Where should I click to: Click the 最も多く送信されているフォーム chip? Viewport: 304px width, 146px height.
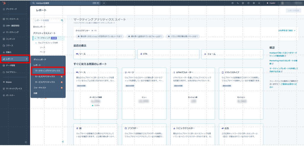(x=145, y=36)
